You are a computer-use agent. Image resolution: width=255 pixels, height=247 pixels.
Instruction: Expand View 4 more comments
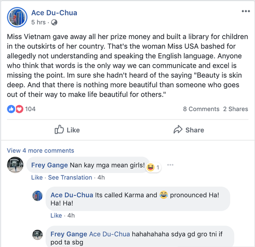pos(40,151)
